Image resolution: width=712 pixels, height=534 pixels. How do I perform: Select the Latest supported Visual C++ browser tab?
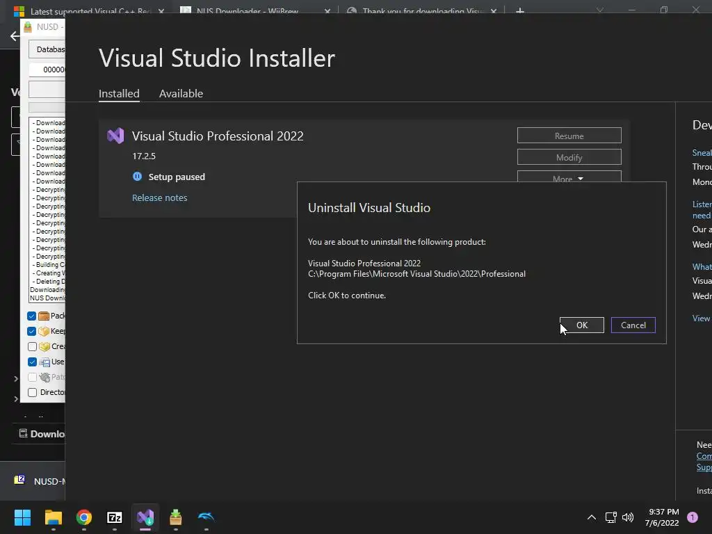coord(88,10)
